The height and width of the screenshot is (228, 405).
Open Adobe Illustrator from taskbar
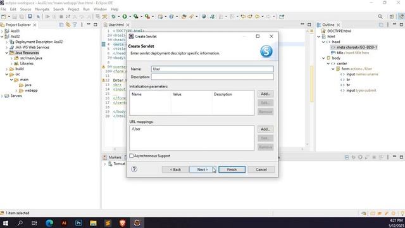pos(64,222)
